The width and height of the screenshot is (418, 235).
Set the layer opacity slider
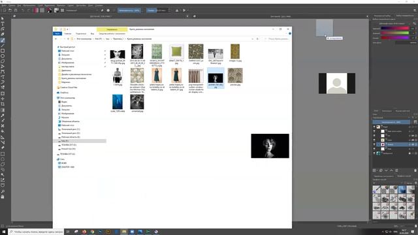tap(391, 122)
